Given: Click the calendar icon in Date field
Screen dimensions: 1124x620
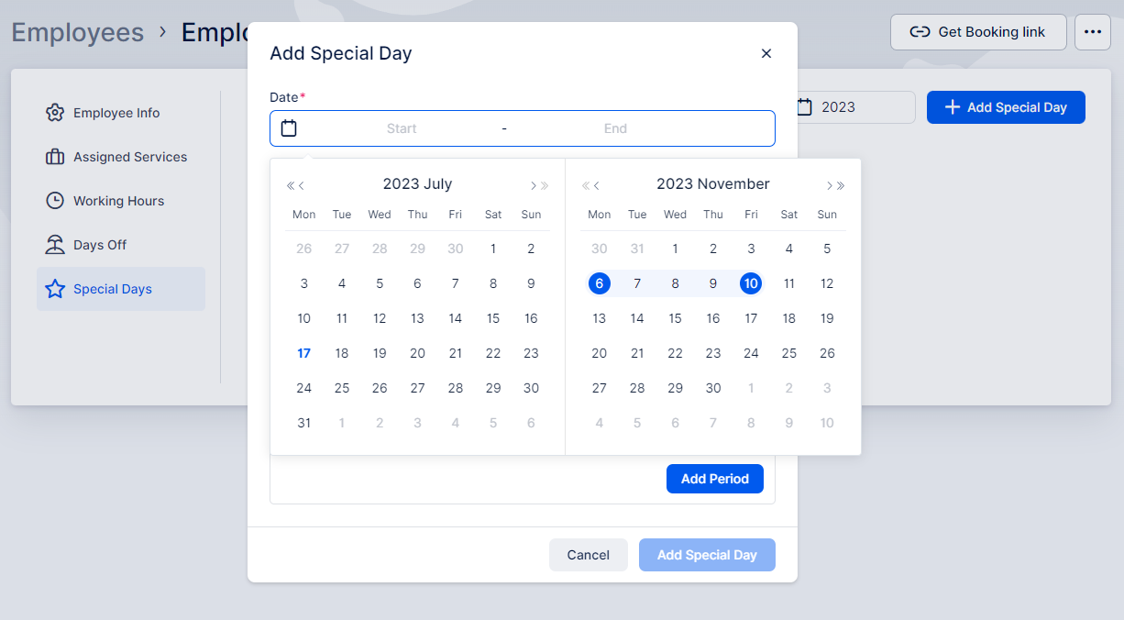Looking at the screenshot, I should click(289, 128).
